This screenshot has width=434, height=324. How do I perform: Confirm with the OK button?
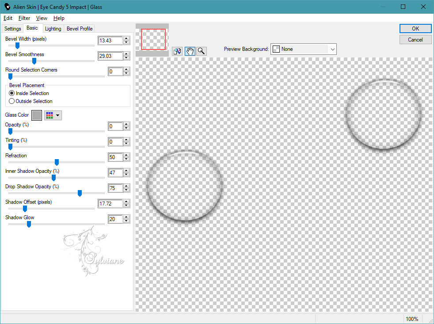(415, 29)
